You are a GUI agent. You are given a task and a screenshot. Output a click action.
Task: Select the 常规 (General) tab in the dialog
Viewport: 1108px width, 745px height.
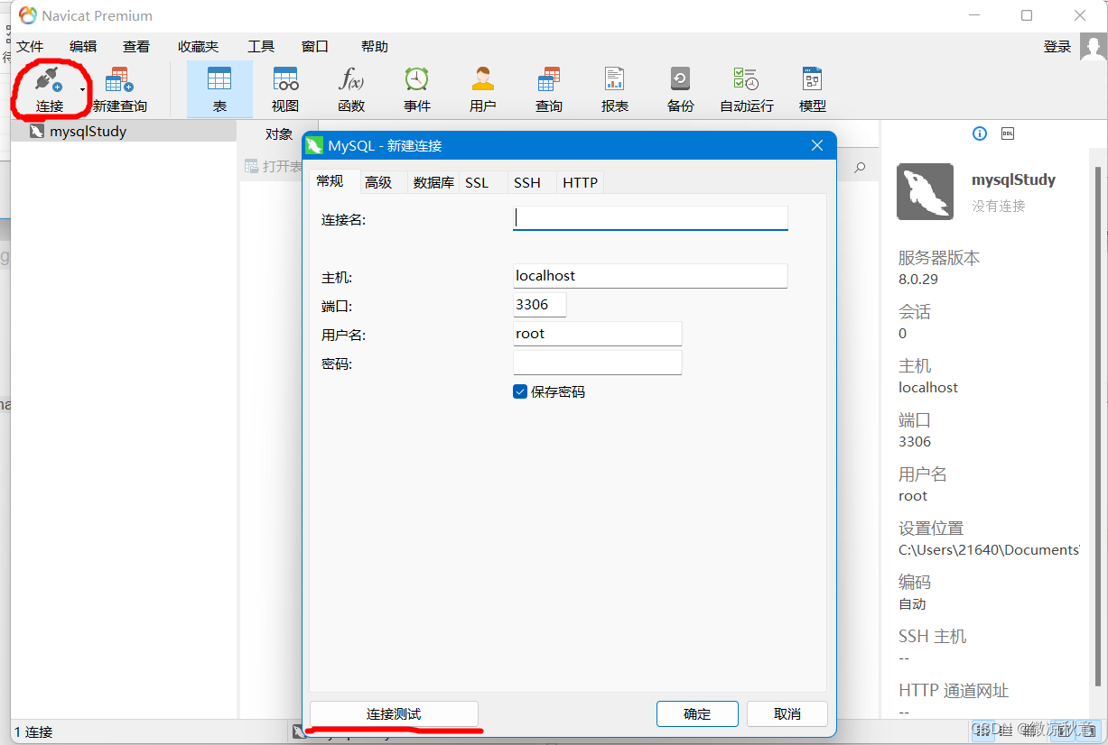click(x=330, y=181)
